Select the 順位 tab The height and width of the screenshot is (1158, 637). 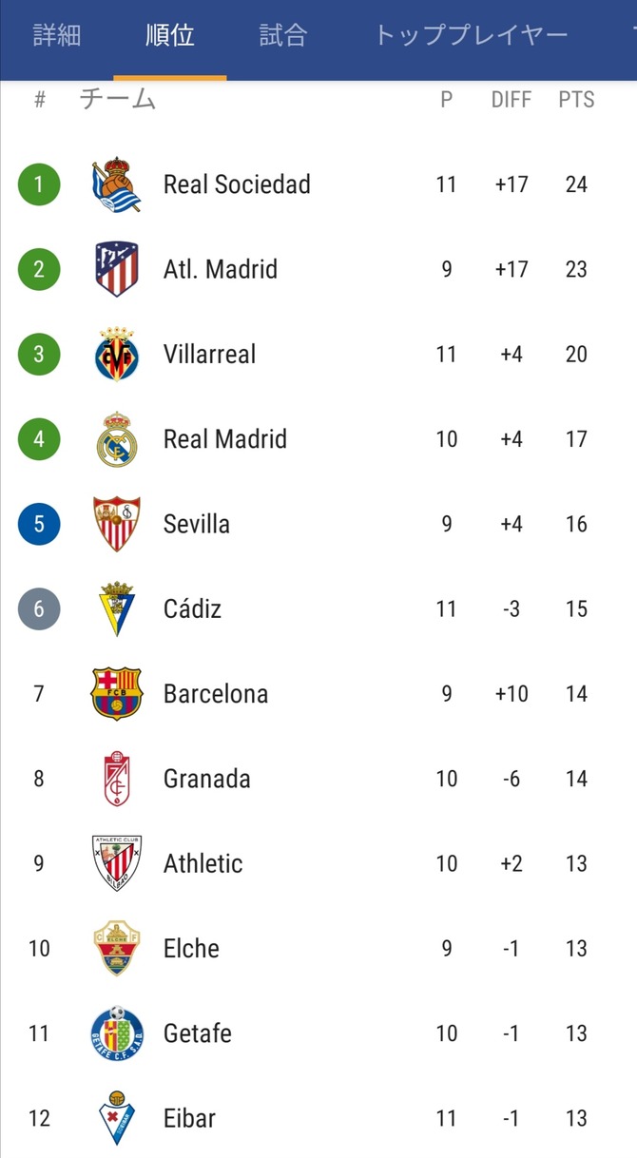tap(170, 36)
